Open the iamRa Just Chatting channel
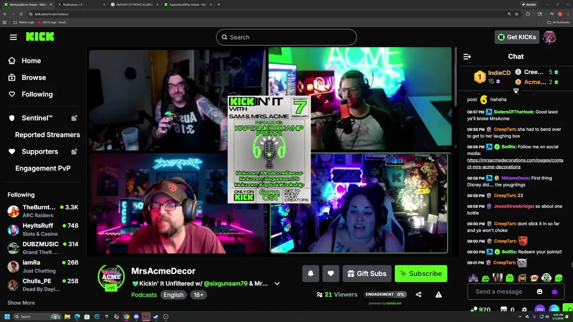The image size is (573, 322). coord(43,266)
